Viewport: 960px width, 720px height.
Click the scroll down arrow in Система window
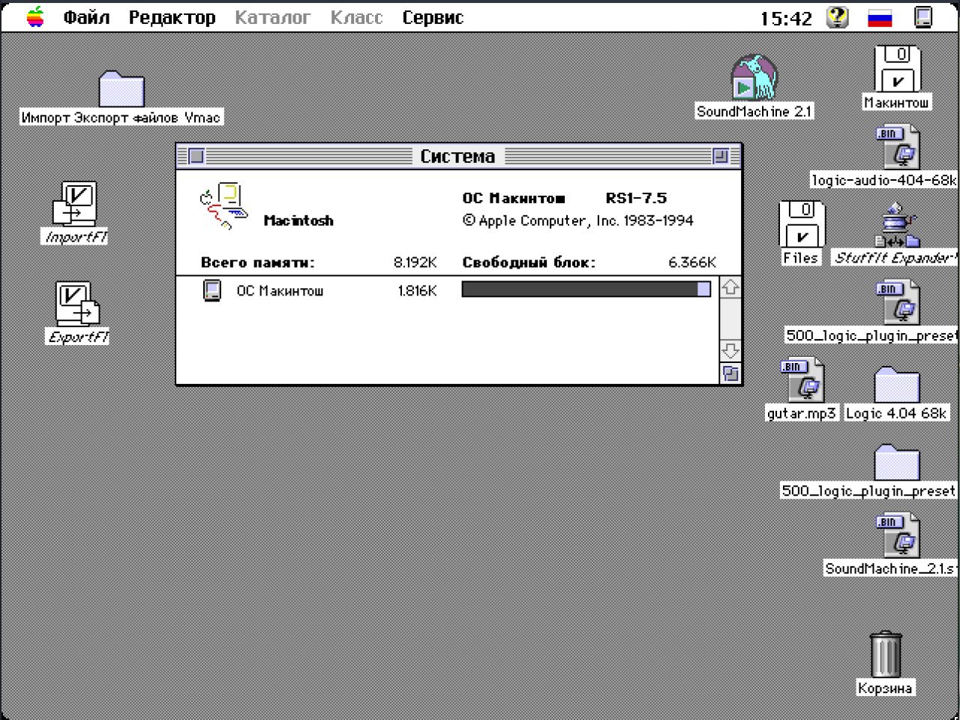[x=730, y=350]
